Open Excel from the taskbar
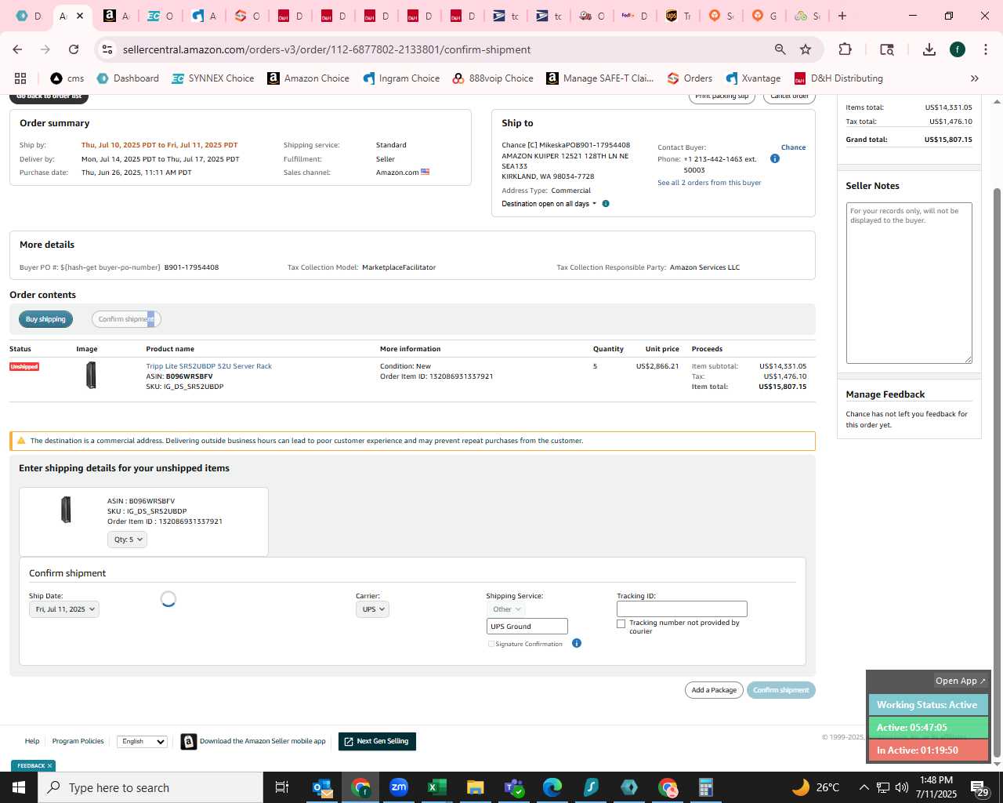Viewport: 1003px width, 803px height. click(x=437, y=787)
